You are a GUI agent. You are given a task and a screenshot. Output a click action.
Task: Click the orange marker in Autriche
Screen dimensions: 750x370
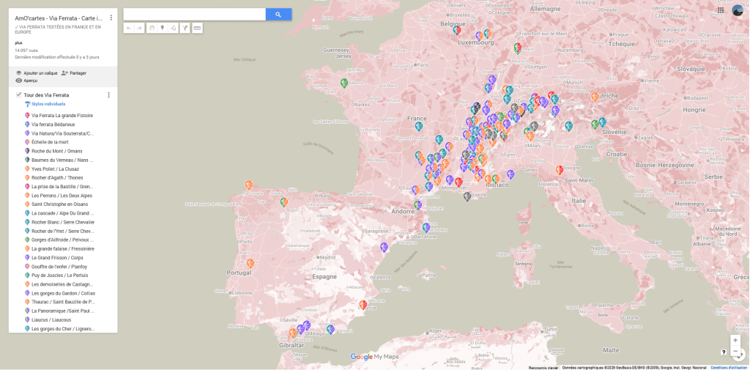[x=595, y=96]
